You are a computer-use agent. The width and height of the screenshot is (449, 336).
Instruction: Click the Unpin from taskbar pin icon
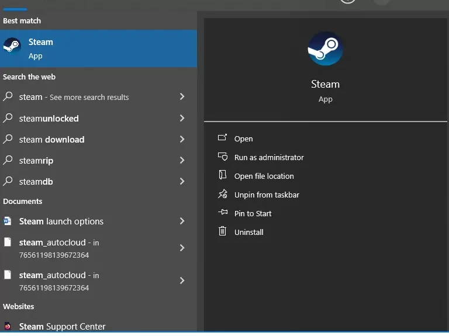click(223, 194)
